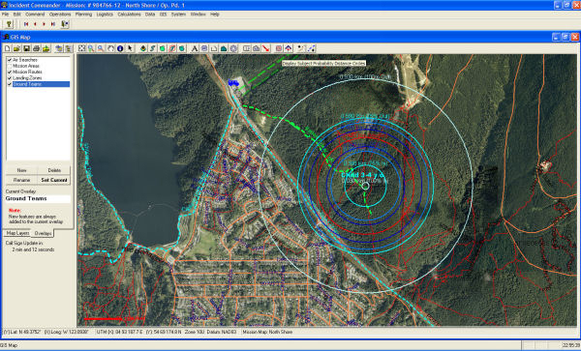Click the last blue diagonal line toolbar icon
Viewport: 581px width, 351px height.
pyautogui.click(x=312, y=48)
